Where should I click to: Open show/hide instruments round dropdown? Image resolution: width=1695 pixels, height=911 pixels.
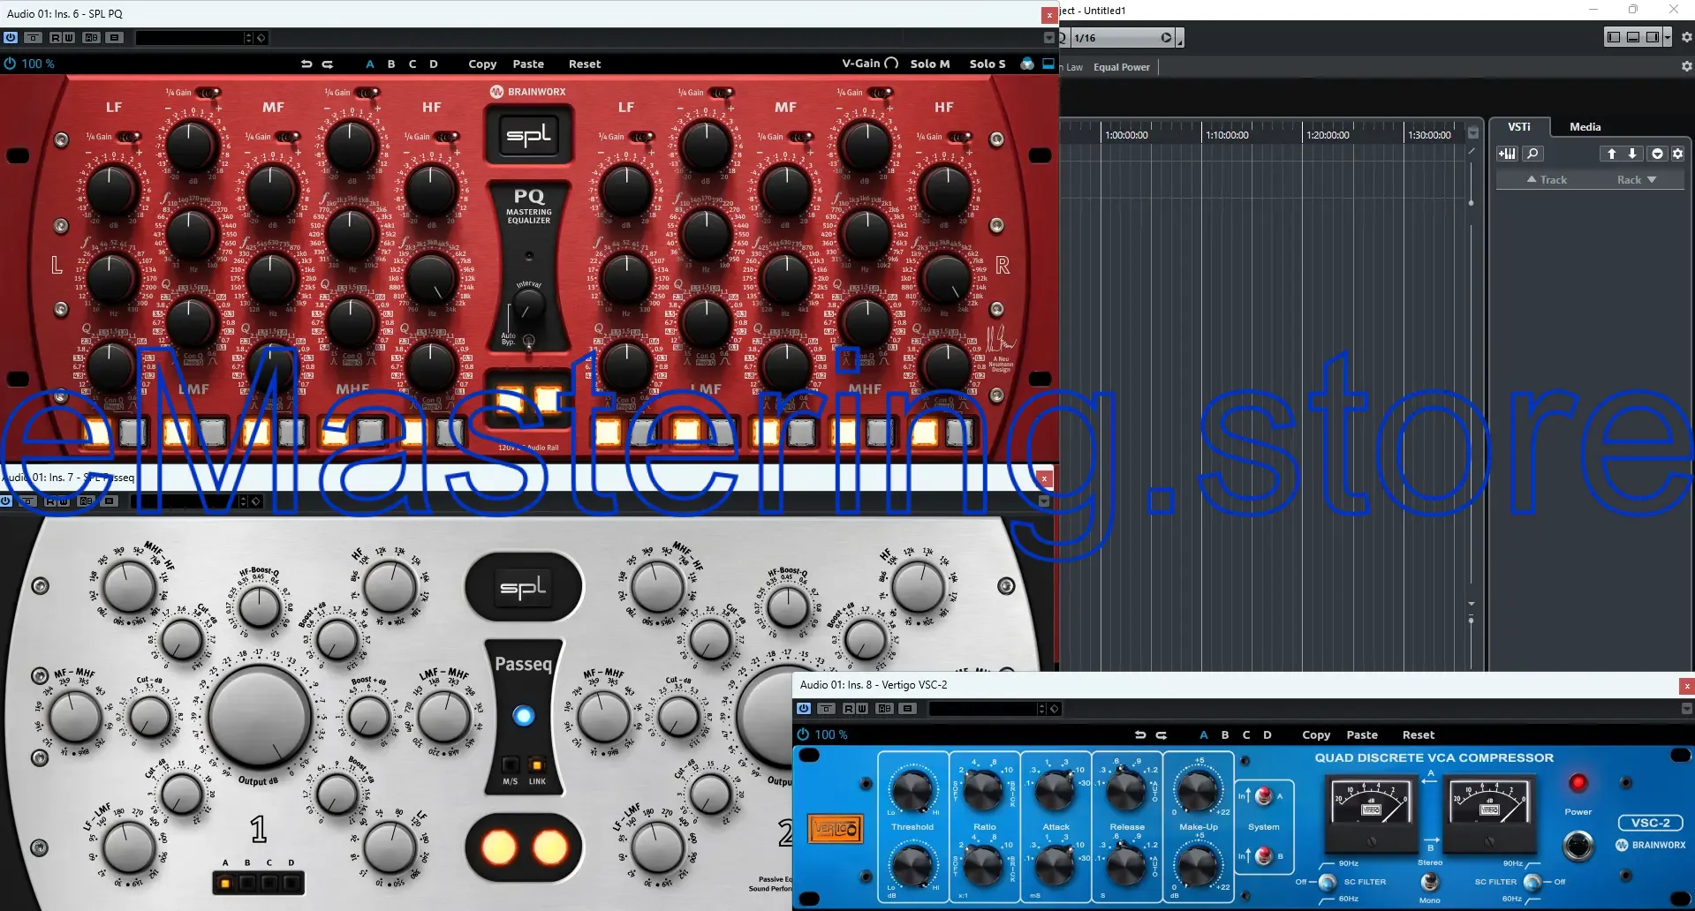[1657, 154]
